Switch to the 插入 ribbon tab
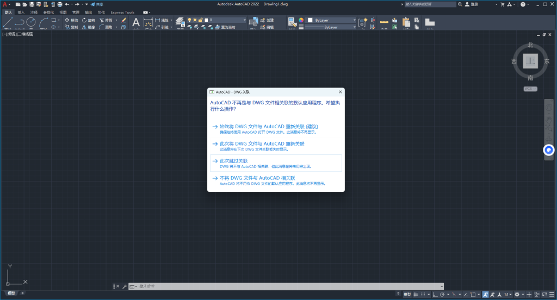The height and width of the screenshot is (300, 557). (x=21, y=12)
